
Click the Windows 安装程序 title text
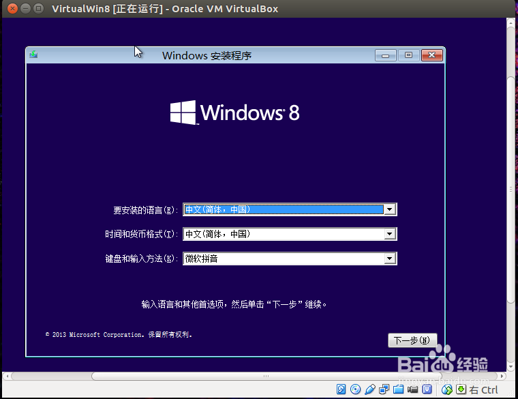coord(207,55)
